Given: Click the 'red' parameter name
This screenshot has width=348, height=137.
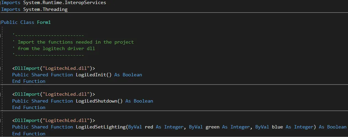Looking at the screenshot, I should 149,127.
